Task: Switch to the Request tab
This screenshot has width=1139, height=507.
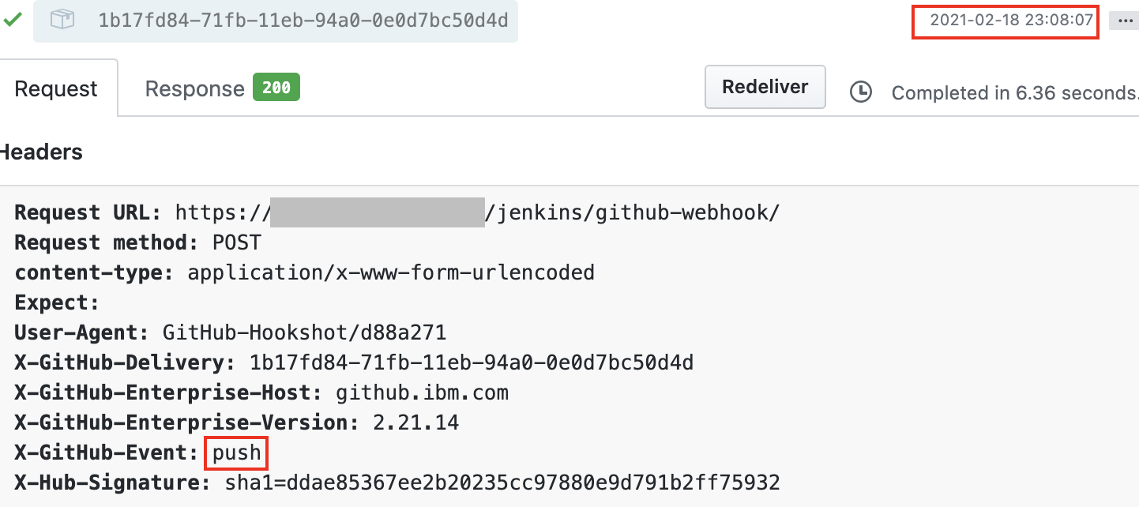Action: coord(56,88)
